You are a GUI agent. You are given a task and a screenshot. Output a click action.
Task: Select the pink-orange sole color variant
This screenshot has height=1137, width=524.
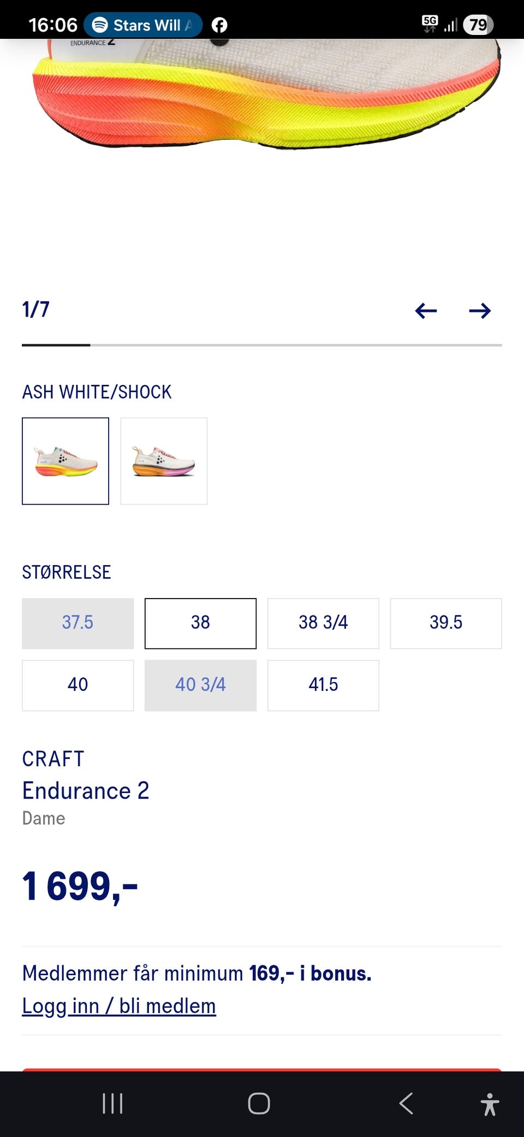click(164, 461)
